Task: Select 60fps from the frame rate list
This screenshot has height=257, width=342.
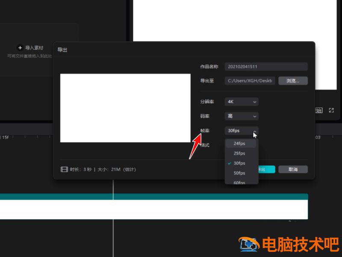Action: (241, 182)
